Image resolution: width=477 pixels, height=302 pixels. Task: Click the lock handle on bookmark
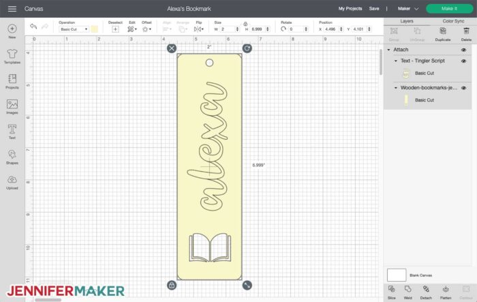coord(172,285)
